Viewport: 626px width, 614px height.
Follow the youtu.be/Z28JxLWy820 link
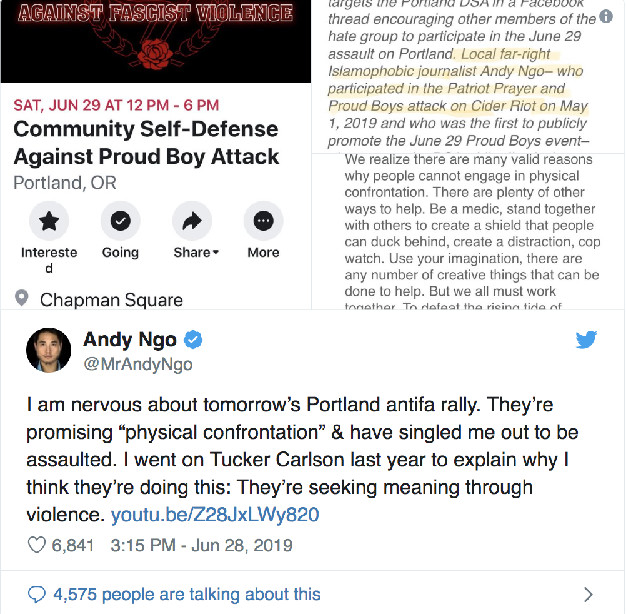(x=215, y=515)
